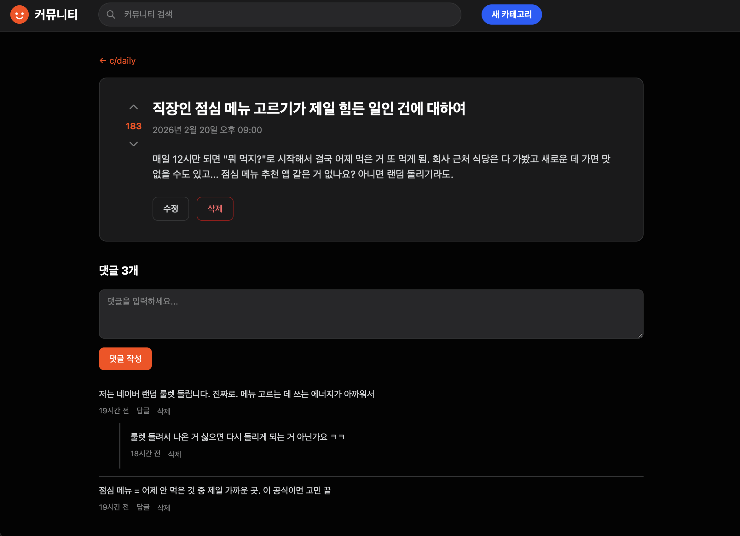This screenshot has width=740, height=536.
Task: Click 답글 under the roulette comment
Action: click(143, 411)
